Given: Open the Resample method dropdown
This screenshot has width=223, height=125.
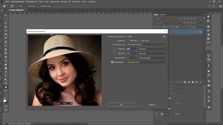Looking at the screenshot, I should pos(146,62).
